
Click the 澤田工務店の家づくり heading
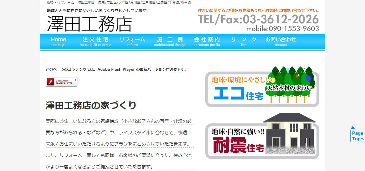91,105
